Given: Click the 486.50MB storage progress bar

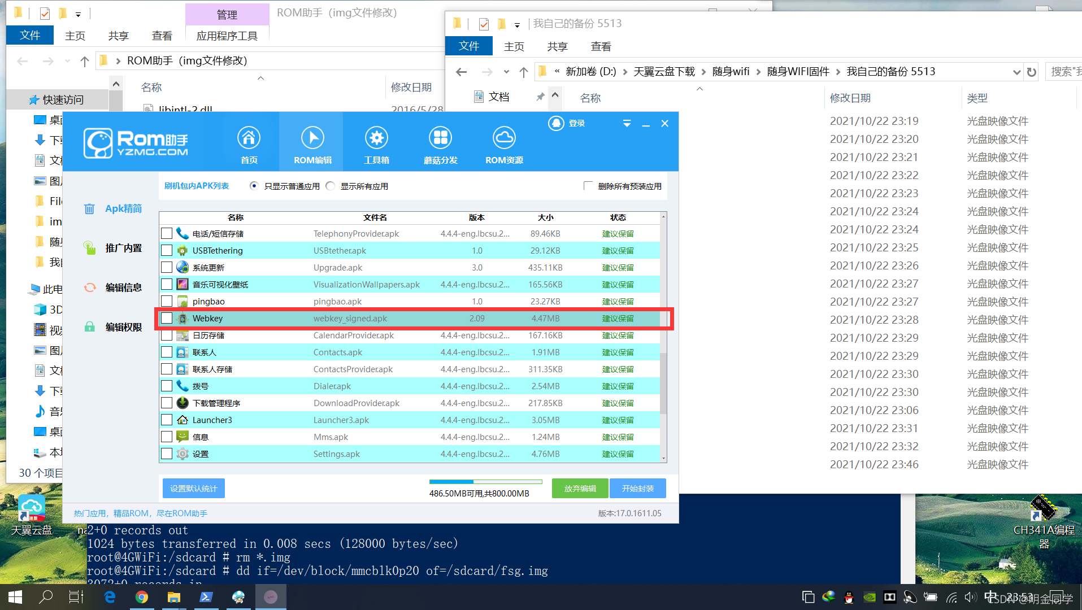Looking at the screenshot, I should click(485, 482).
